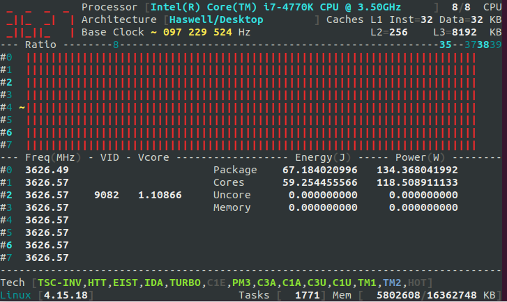
Task: Click the Package energy value 67.184020996
Action: 320,170
